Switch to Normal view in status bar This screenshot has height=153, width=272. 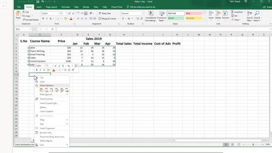coord(226,144)
